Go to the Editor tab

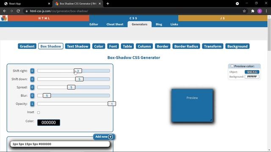tap(94, 24)
